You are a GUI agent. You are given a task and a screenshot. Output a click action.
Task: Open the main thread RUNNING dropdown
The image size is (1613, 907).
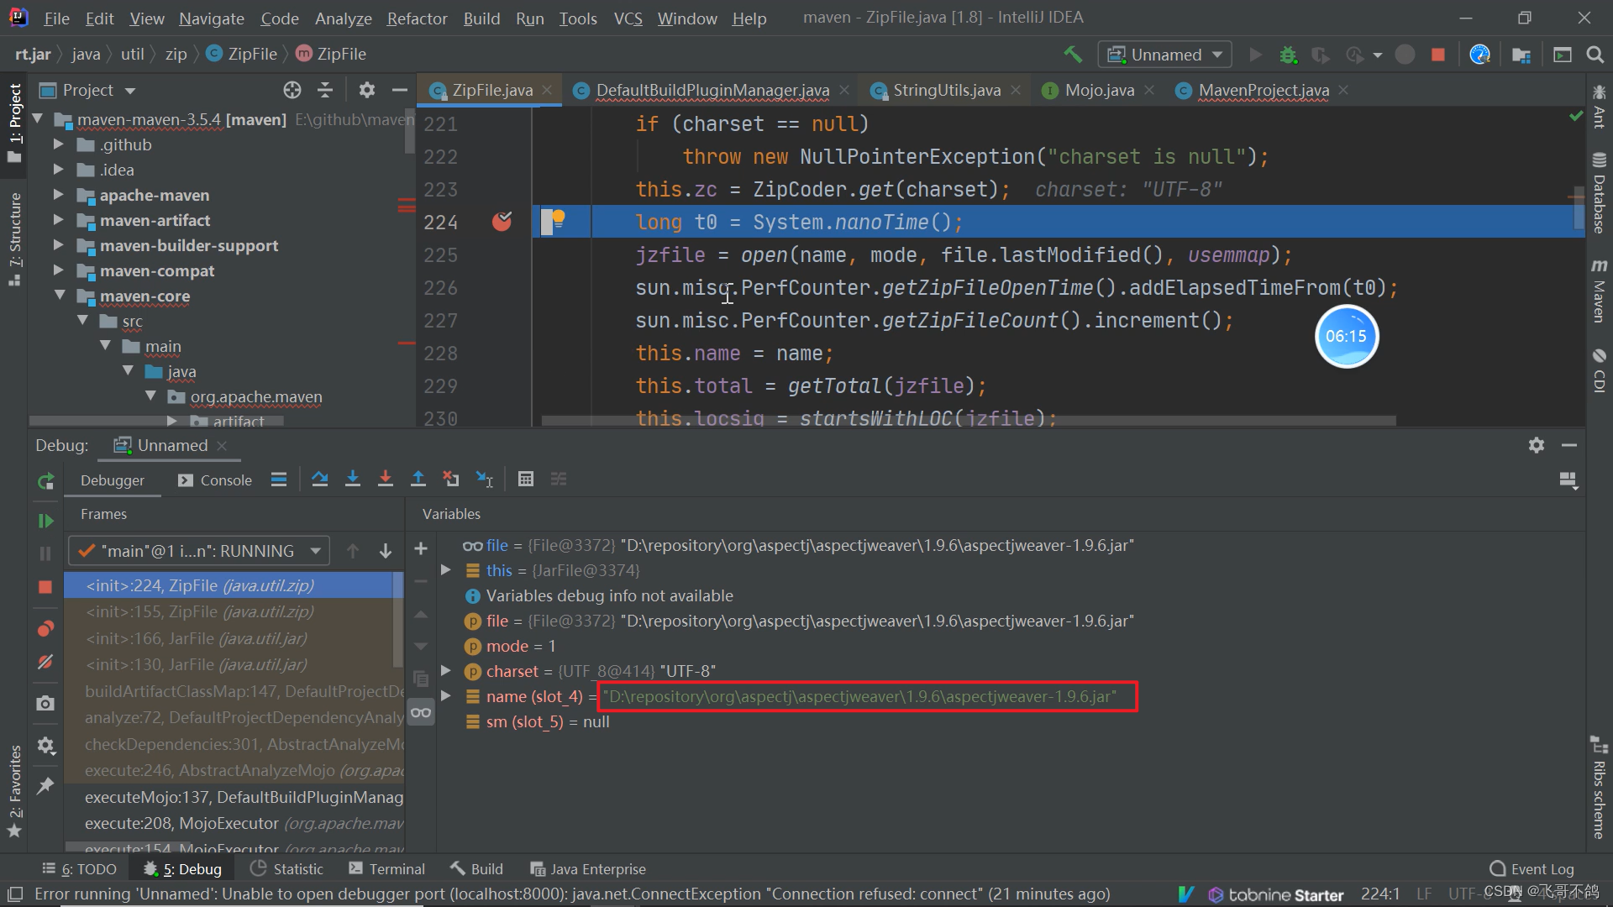[199, 551]
